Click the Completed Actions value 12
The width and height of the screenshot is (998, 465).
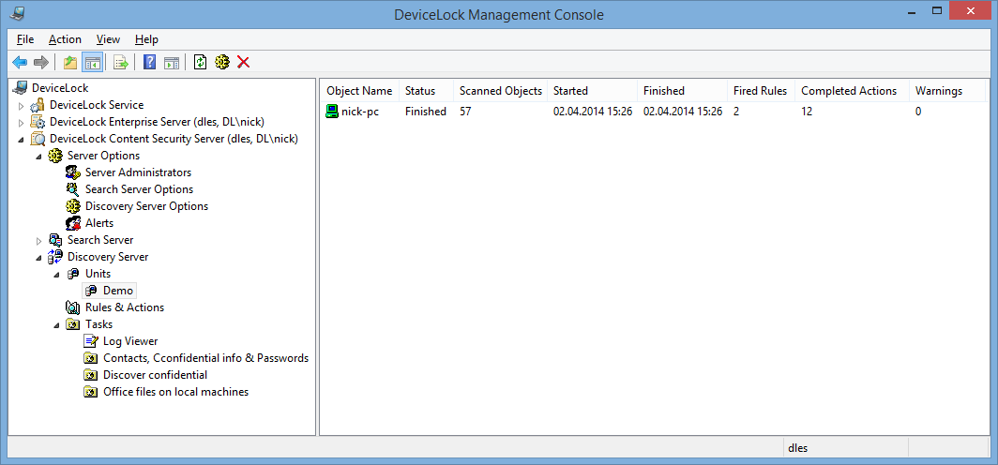(807, 112)
